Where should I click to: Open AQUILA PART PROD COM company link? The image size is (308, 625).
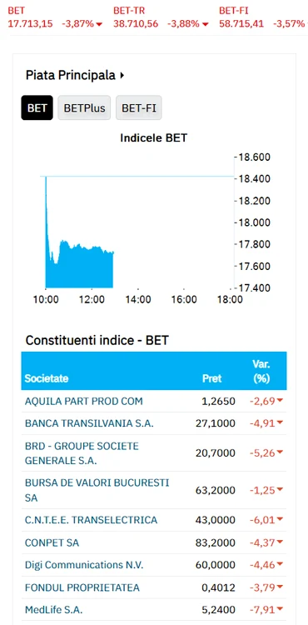pos(83,401)
